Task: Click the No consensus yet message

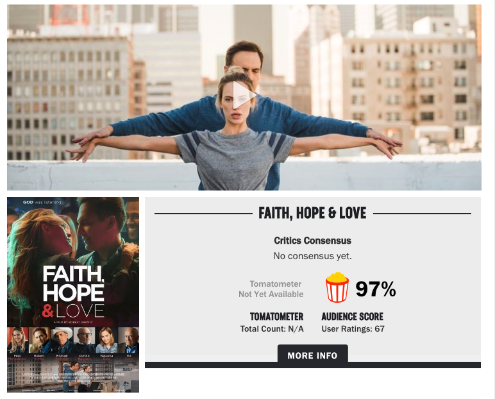Action: pyautogui.click(x=312, y=255)
